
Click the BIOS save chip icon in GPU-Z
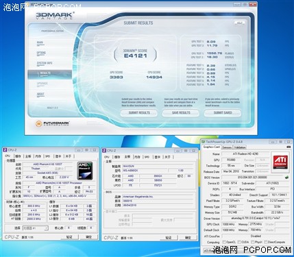[x=286, y=178]
